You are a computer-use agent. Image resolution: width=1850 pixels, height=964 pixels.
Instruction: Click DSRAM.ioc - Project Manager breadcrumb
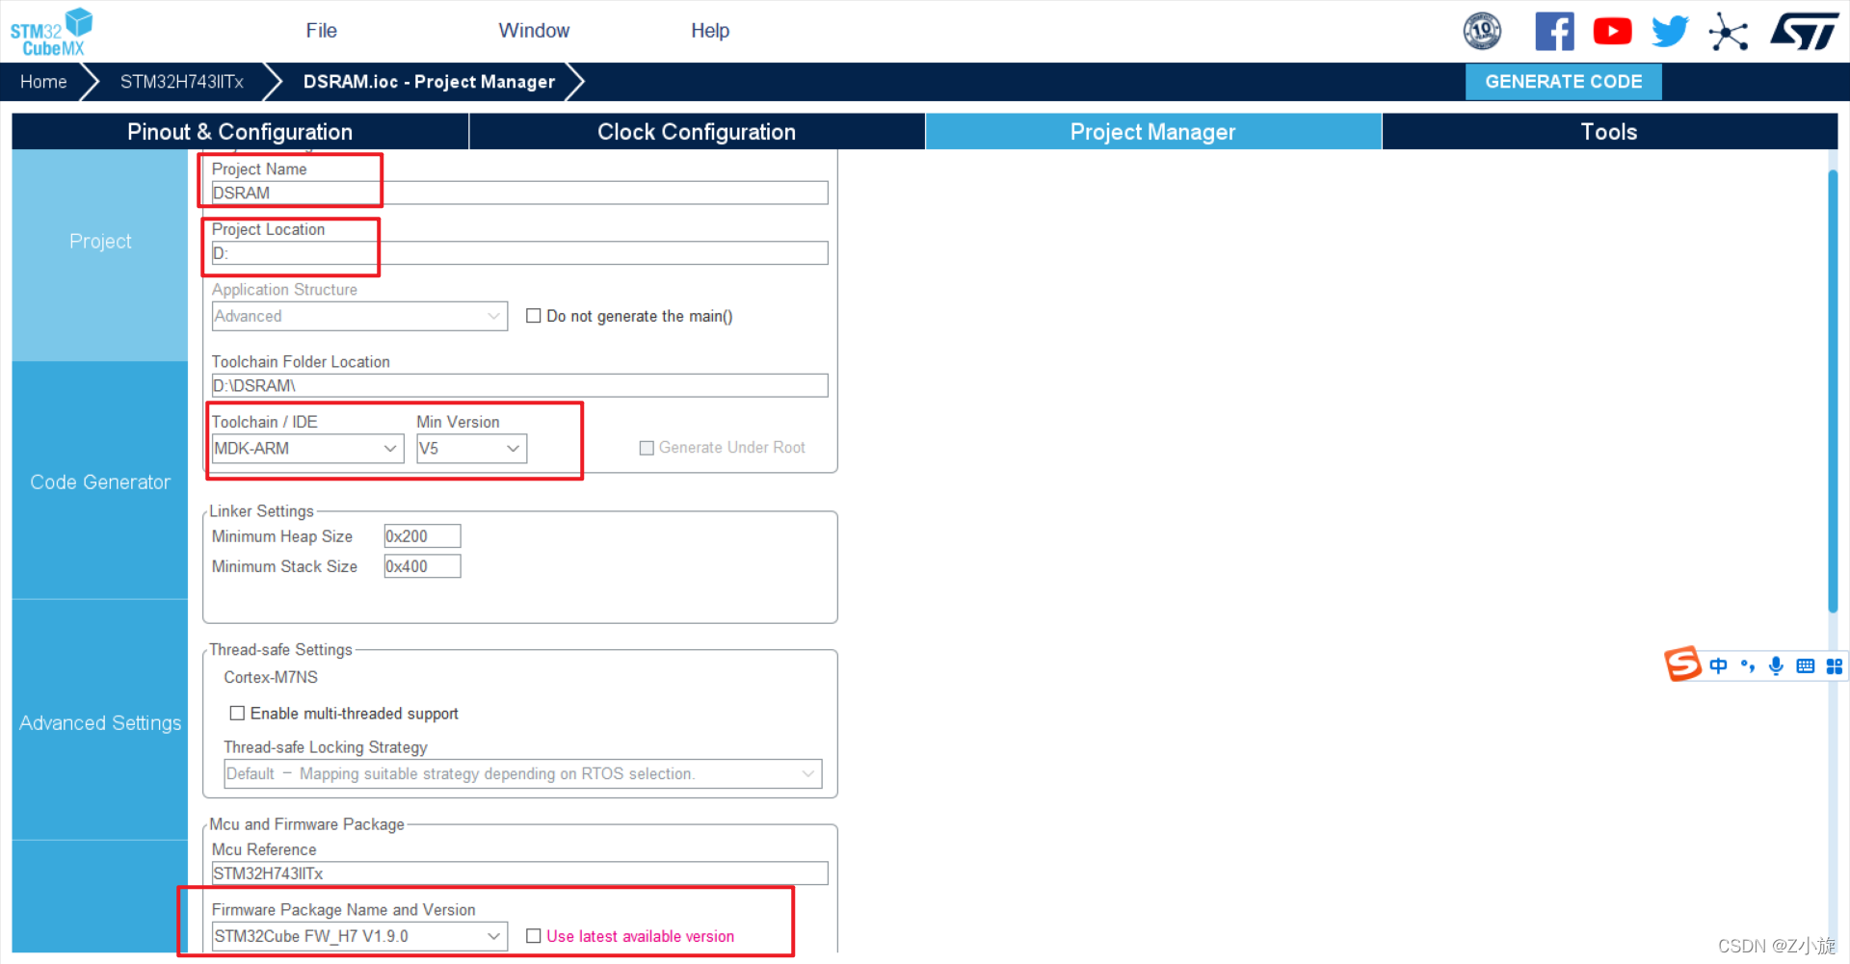coord(429,82)
